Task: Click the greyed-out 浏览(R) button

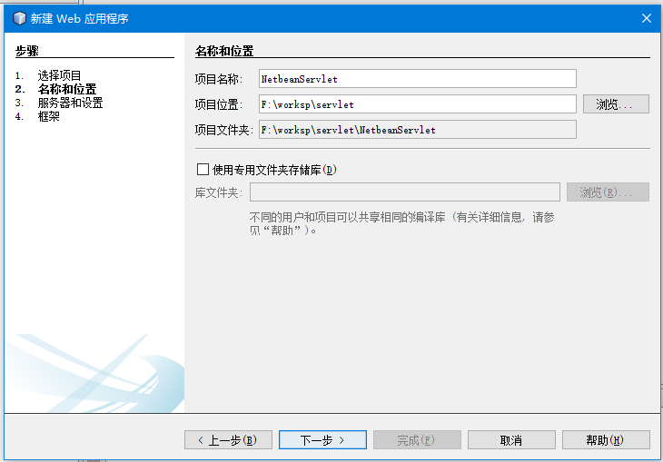Action: coord(608,192)
